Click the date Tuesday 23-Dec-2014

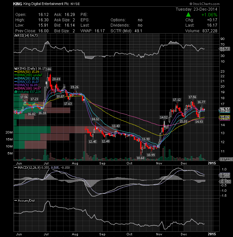(196, 9)
